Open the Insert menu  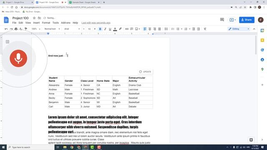pyautogui.click(x=36, y=22)
